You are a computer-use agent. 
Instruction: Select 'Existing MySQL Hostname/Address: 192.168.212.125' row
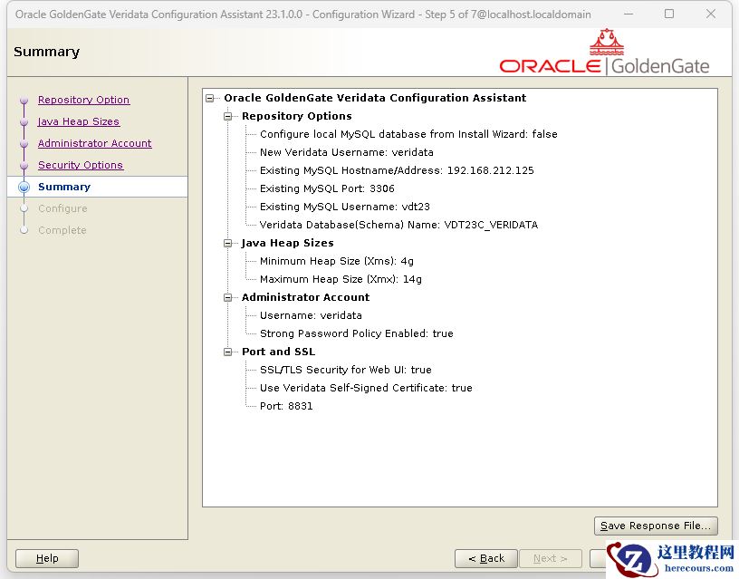pos(397,170)
